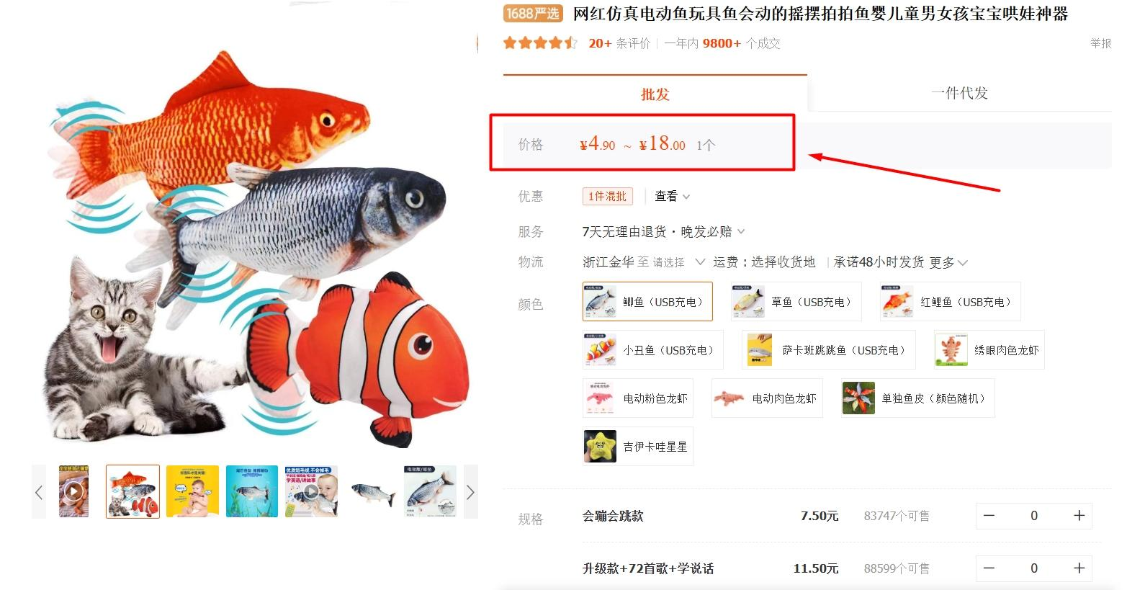Increase quantity for 会蹦会跳款 with plus
Image resolution: width=1127 pixels, height=590 pixels.
1079,516
